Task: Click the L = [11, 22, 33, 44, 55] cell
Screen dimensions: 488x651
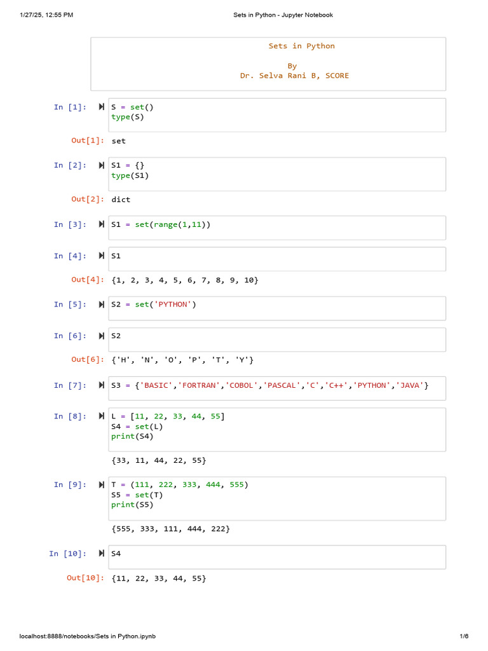Action: coord(277,430)
